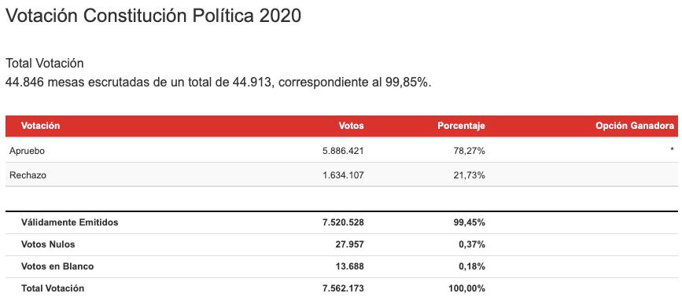Click the Rechazo vote count 1.634.107

pos(343,175)
